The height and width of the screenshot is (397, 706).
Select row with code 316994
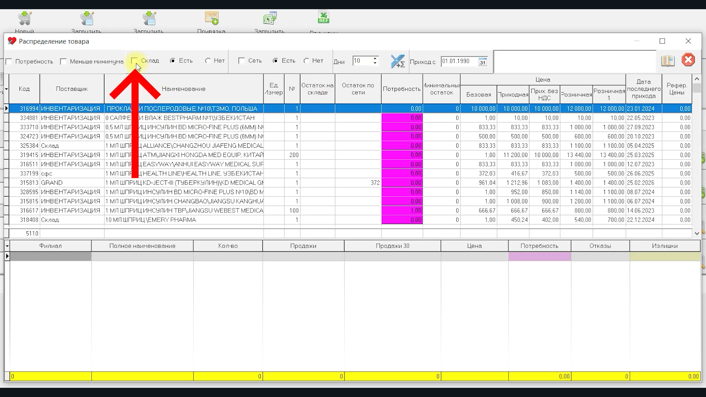point(350,109)
